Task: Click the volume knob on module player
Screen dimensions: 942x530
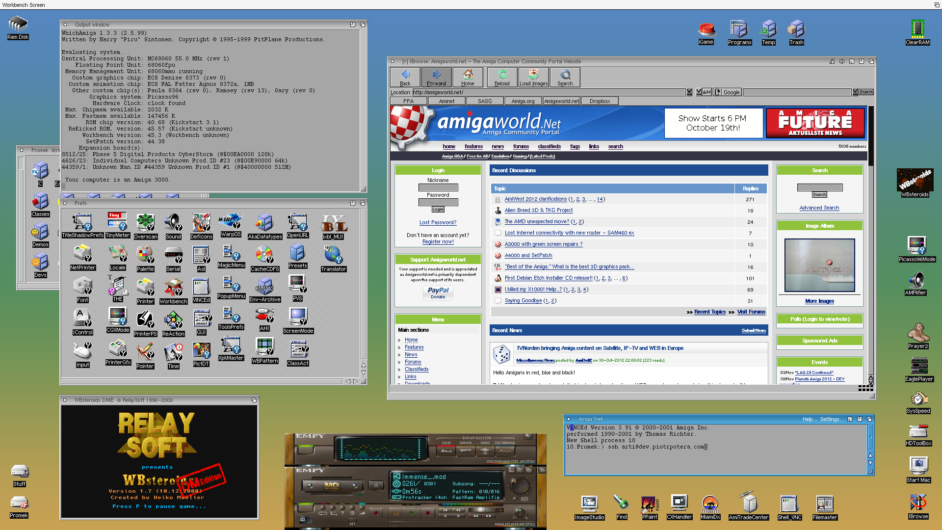Action: 520,485
